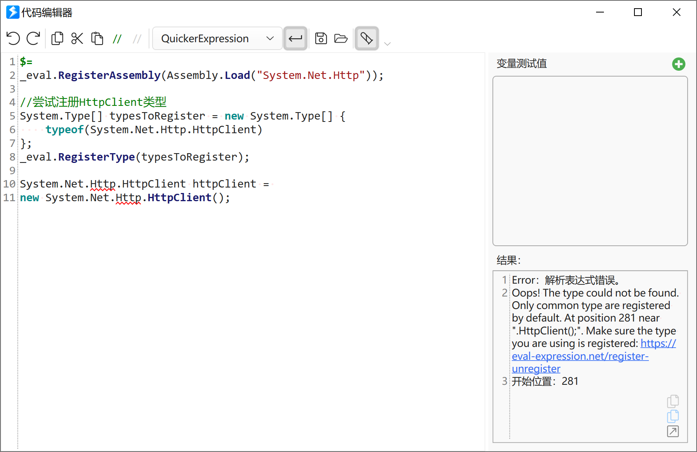
Task: Minimize the code editor window
Action: pos(600,13)
